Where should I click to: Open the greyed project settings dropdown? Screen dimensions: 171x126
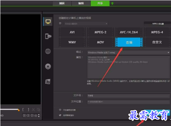[x=86, y=24]
